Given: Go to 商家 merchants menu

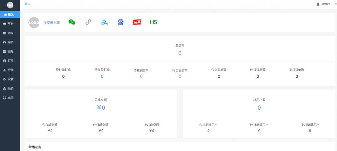Looking at the screenshot, I should pos(10,33).
